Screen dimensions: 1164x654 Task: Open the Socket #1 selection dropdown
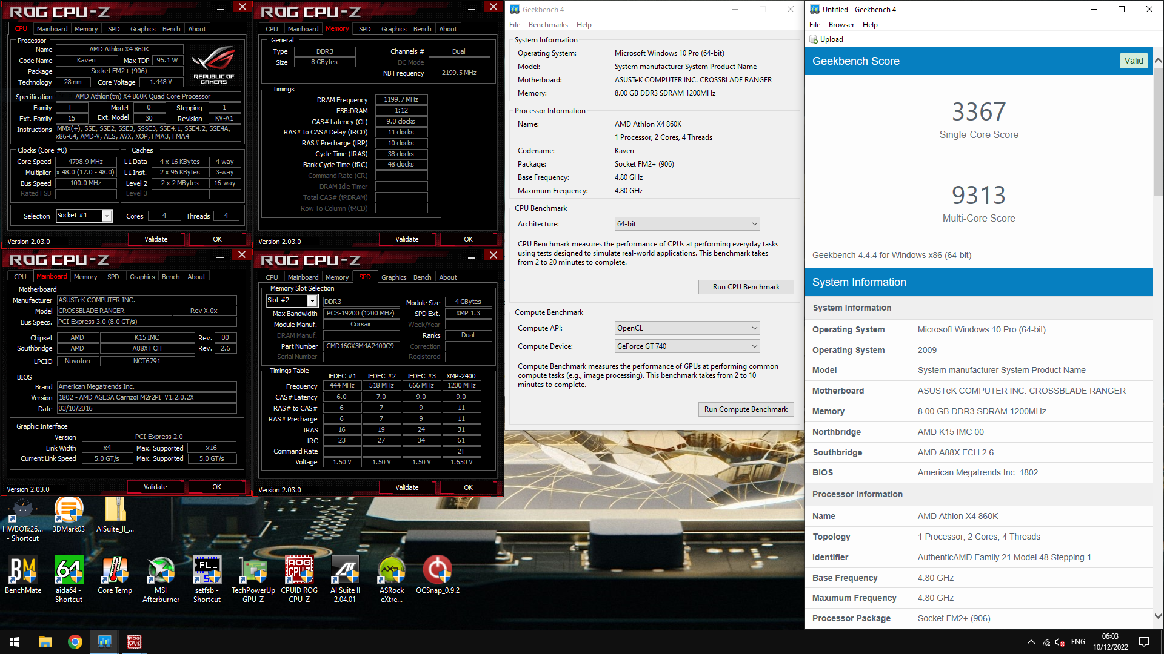tap(84, 216)
